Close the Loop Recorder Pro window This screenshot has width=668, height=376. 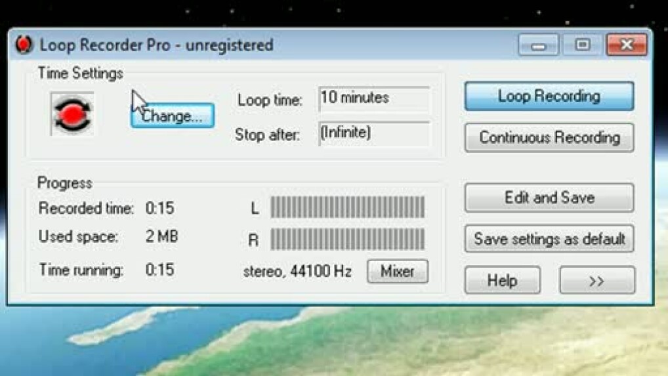tap(627, 45)
